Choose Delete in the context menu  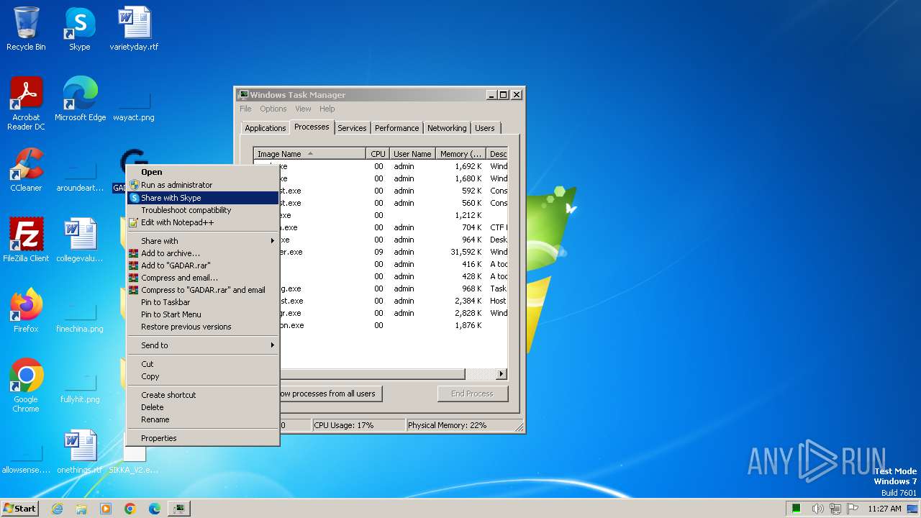click(203, 407)
